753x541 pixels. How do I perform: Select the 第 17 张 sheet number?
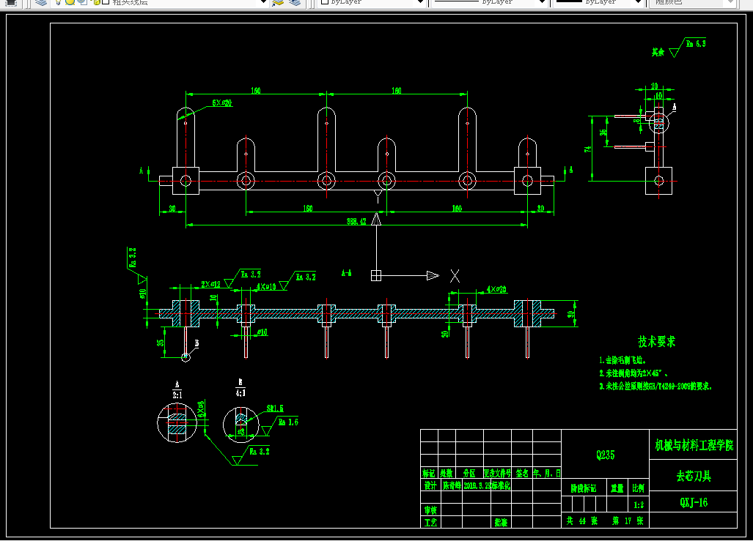628,521
